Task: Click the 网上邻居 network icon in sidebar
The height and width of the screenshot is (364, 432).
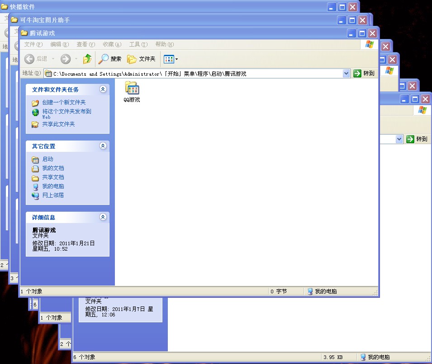Action: 35,196
